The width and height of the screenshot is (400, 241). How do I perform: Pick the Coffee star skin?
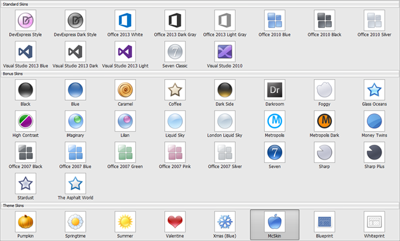point(175,90)
